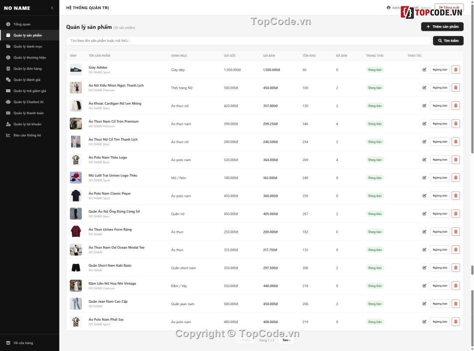The width and height of the screenshot is (474, 351).
Task: Delete Áo Khoác Cardigan Nữ Len Mỏng
Action: (x=456, y=106)
